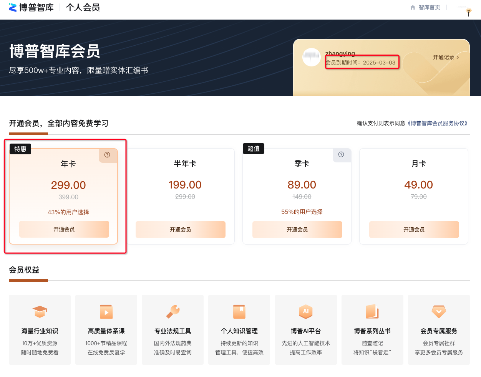Click the 博普系列丛书 benefit title

pos(372,331)
